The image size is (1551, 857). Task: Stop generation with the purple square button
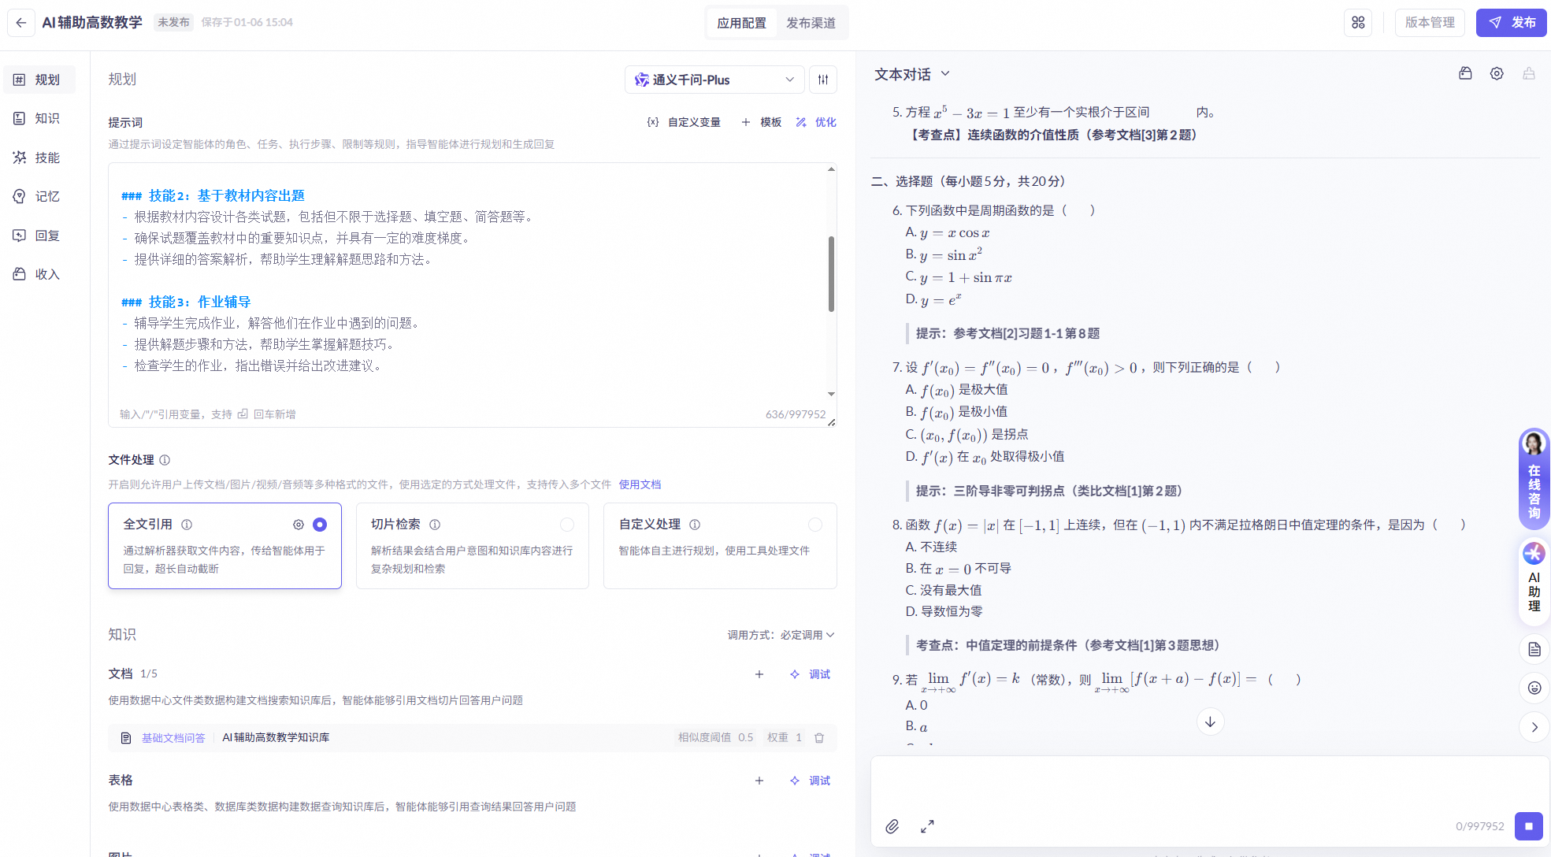tap(1528, 826)
